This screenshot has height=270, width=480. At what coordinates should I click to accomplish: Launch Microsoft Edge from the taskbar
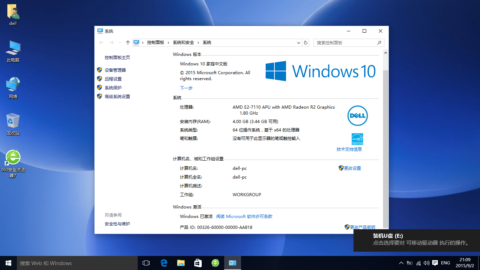163,263
